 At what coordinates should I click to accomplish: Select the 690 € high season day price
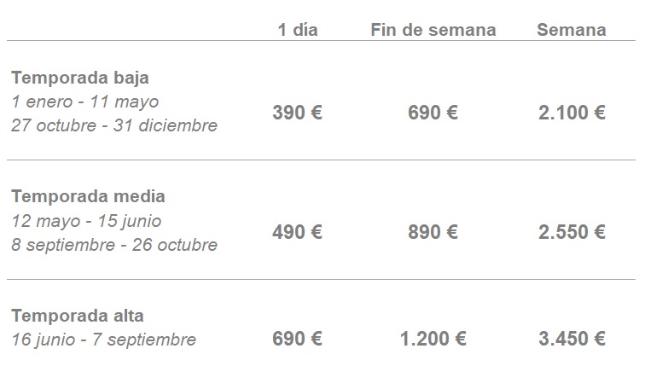coord(298,339)
